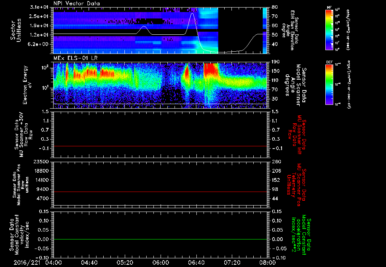The height and width of the screenshot is (267, 386).
Task: Click the '80' Sun Elevation Angle tick
Action: pyautogui.click(x=275, y=7)
